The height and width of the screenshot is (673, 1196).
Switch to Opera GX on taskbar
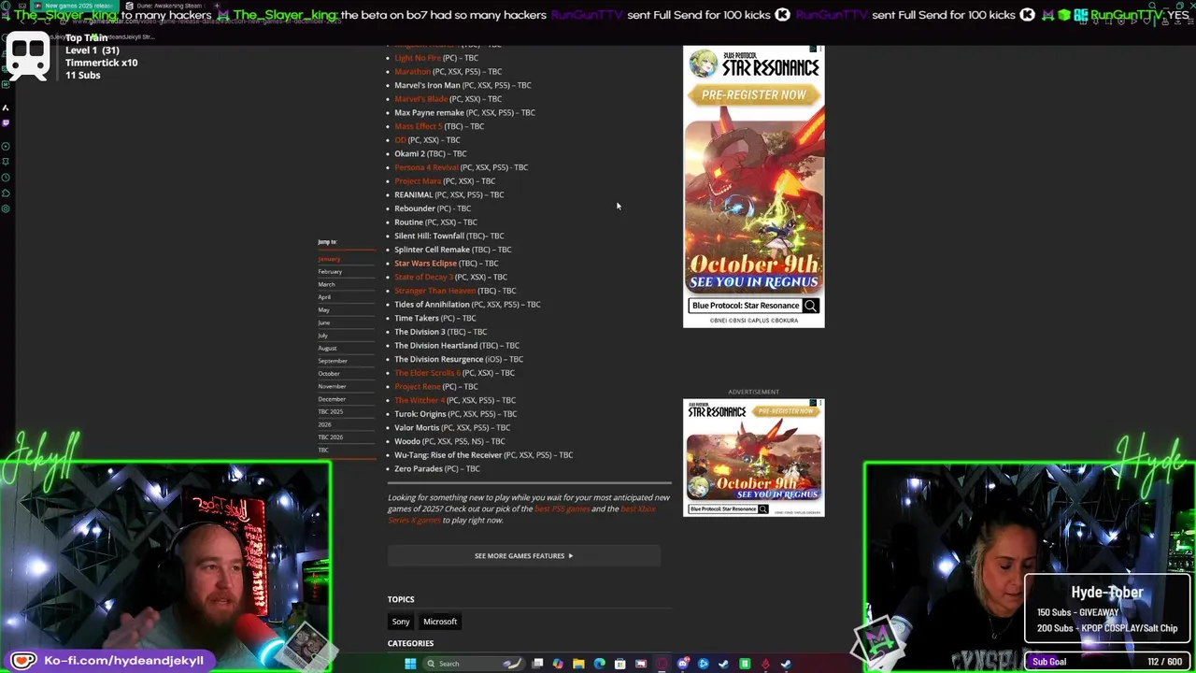coord(662,664)
